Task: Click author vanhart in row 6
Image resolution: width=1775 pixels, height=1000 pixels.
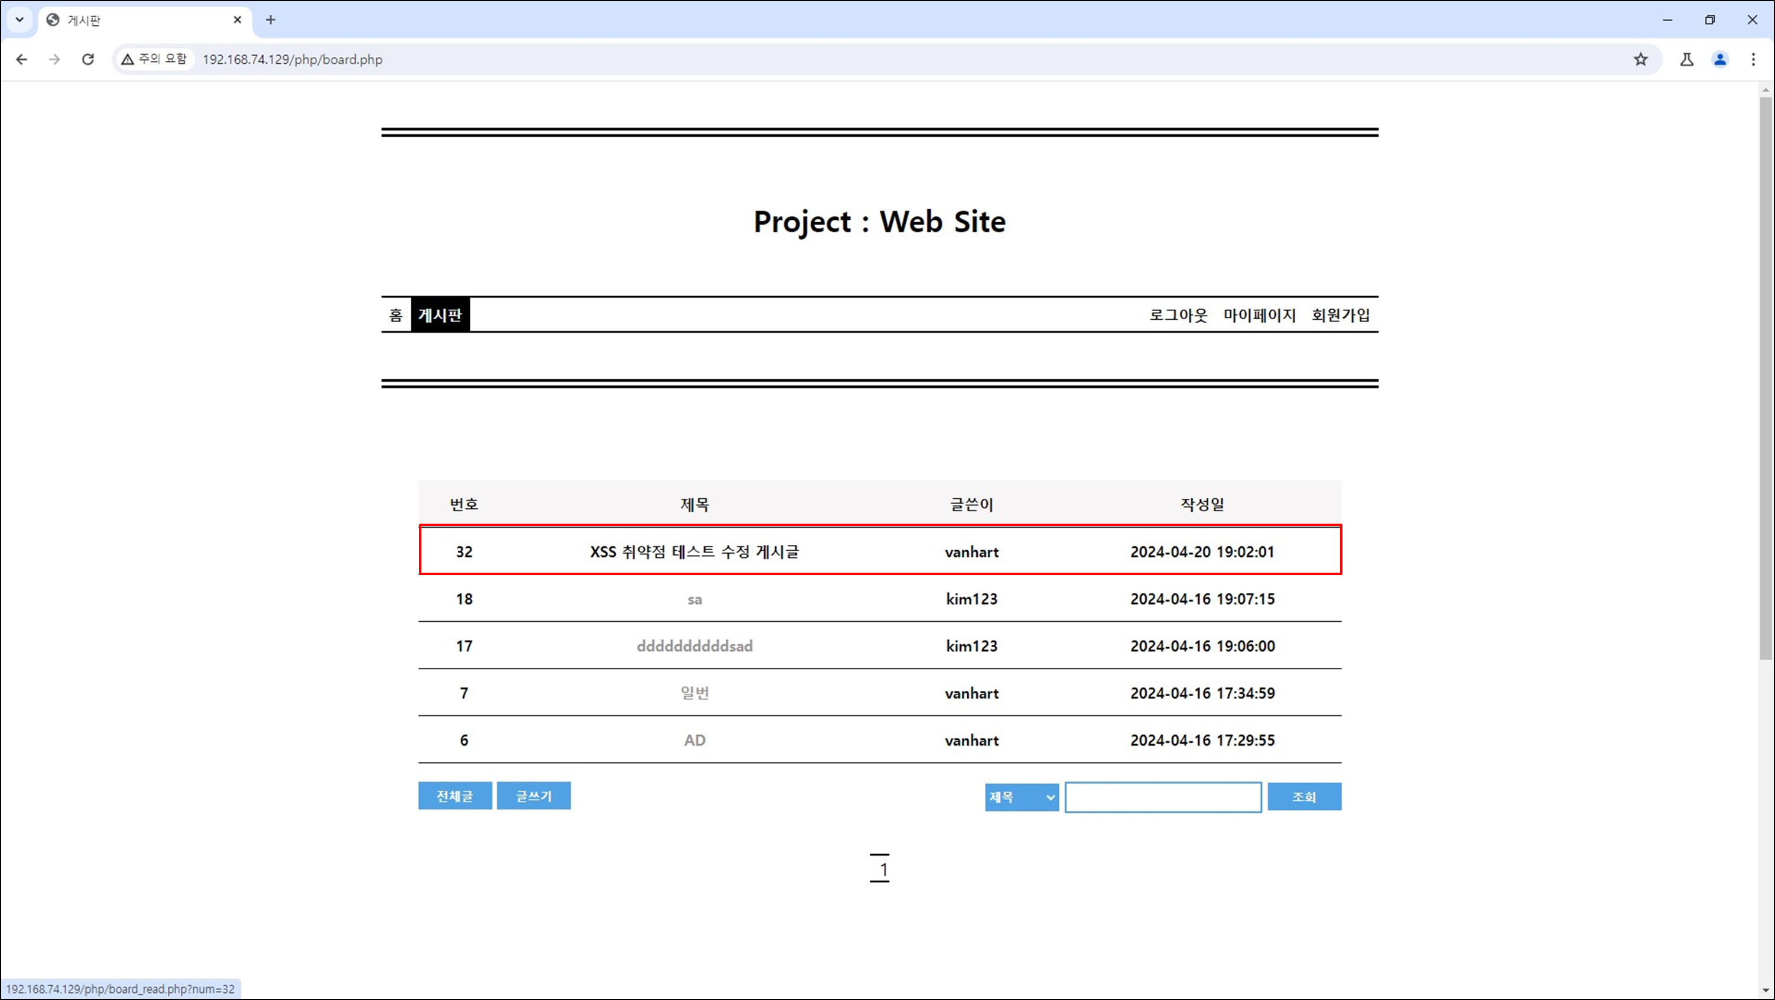Action: click(971, 740)
